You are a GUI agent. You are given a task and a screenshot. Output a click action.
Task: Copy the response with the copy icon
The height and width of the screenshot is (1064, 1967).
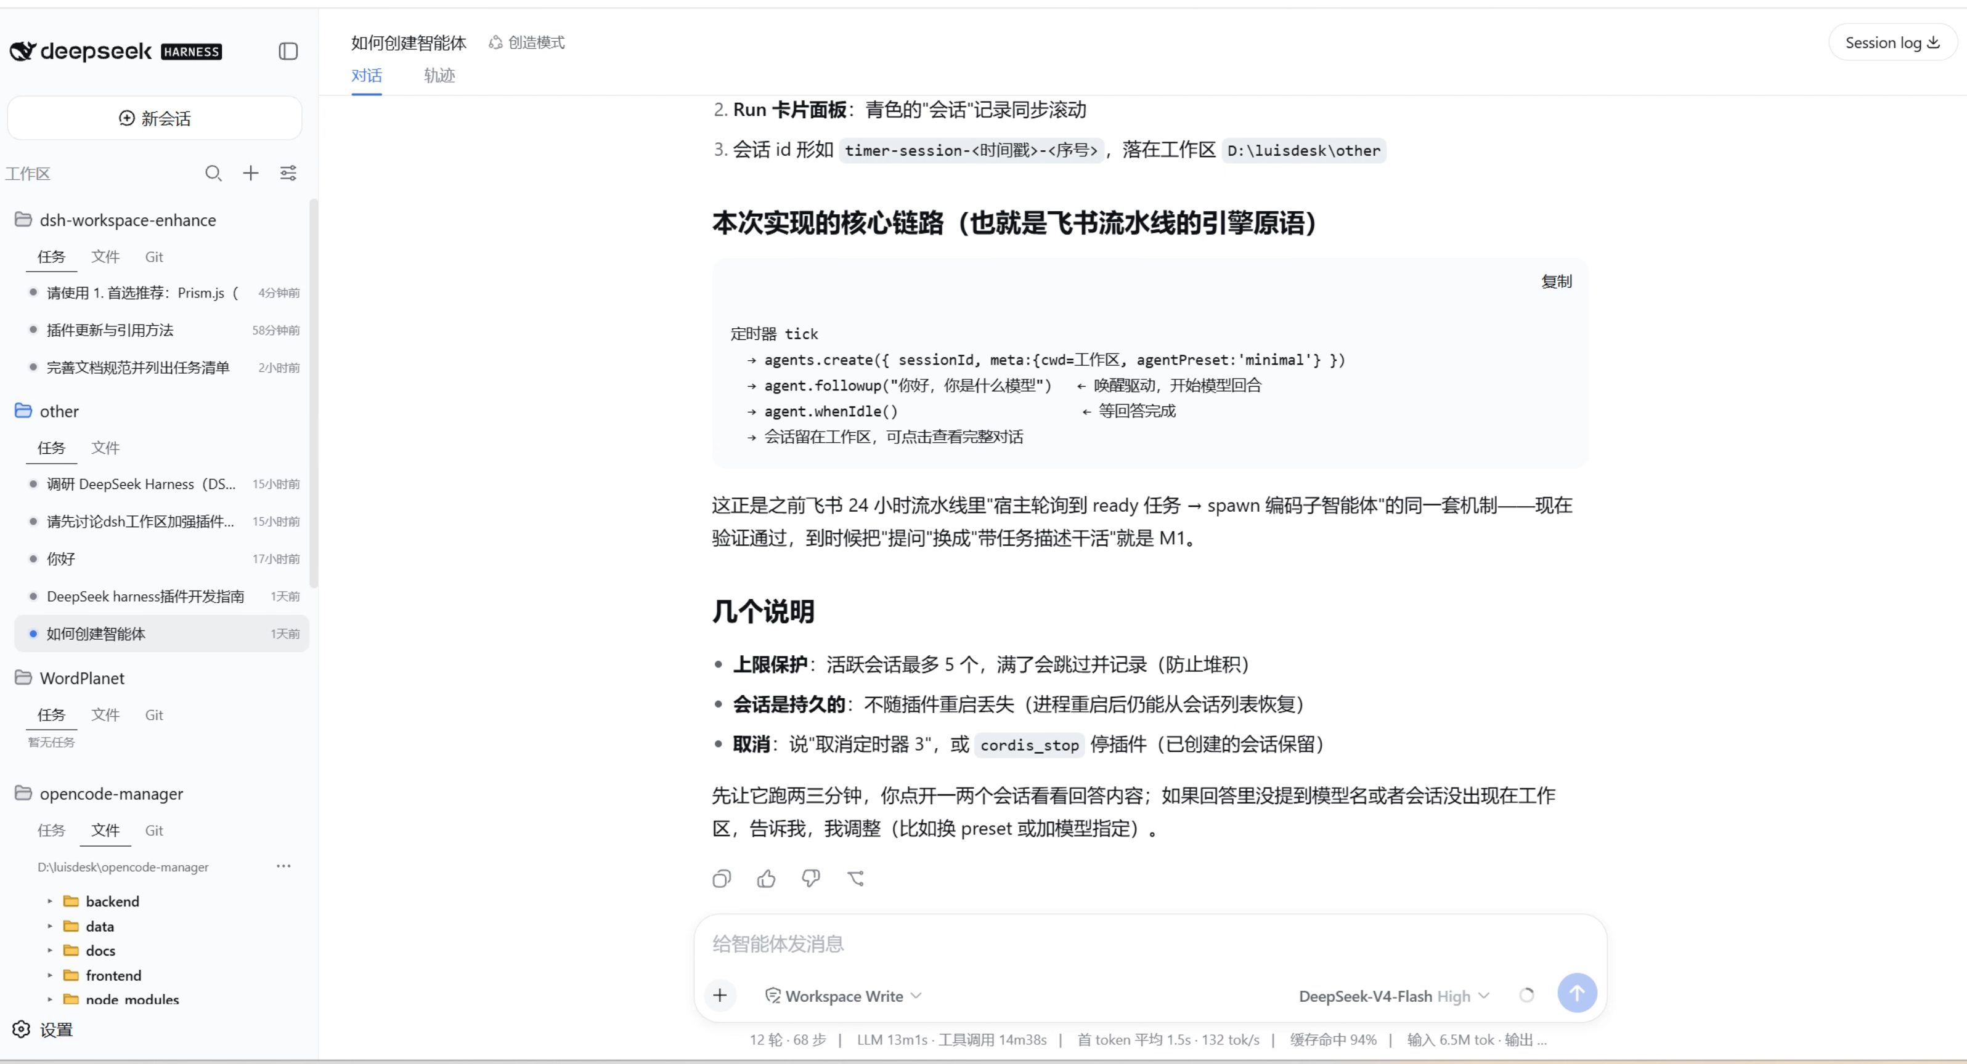pos(722,879)
